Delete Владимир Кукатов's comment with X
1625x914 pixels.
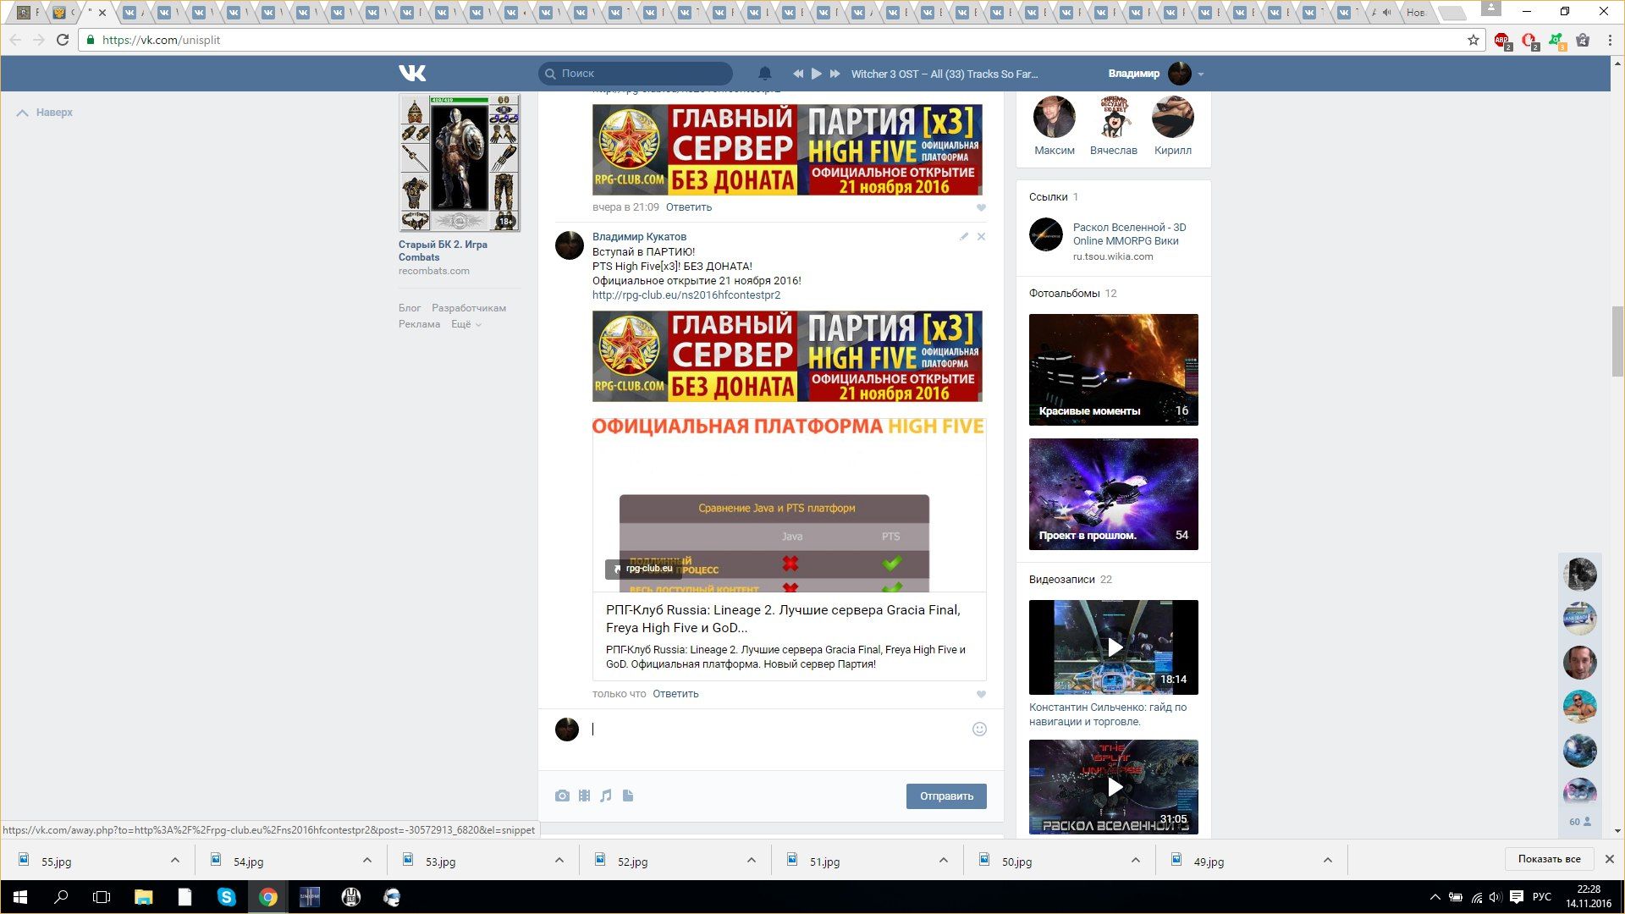(981, 237)
